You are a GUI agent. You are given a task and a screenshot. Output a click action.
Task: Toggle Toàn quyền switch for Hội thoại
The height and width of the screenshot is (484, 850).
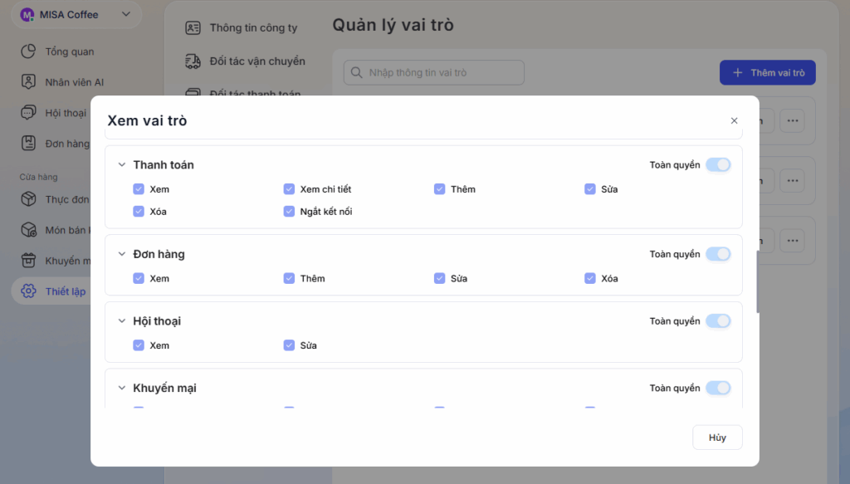tap(718, 321)
